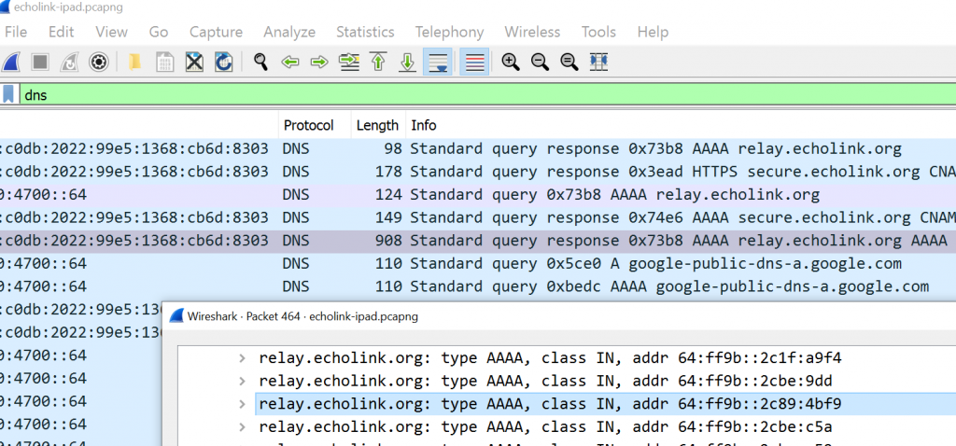The image size is (956, 446).
Task: Select query 0x5ce0 A google-public-dns-a row
Action: [x=478, y=264]
